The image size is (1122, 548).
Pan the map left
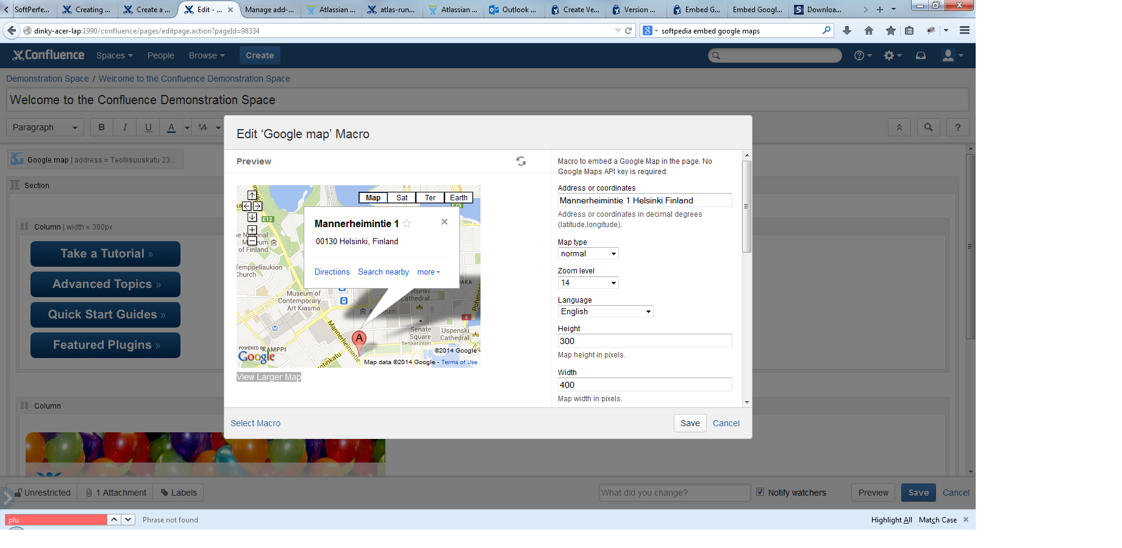246,206
